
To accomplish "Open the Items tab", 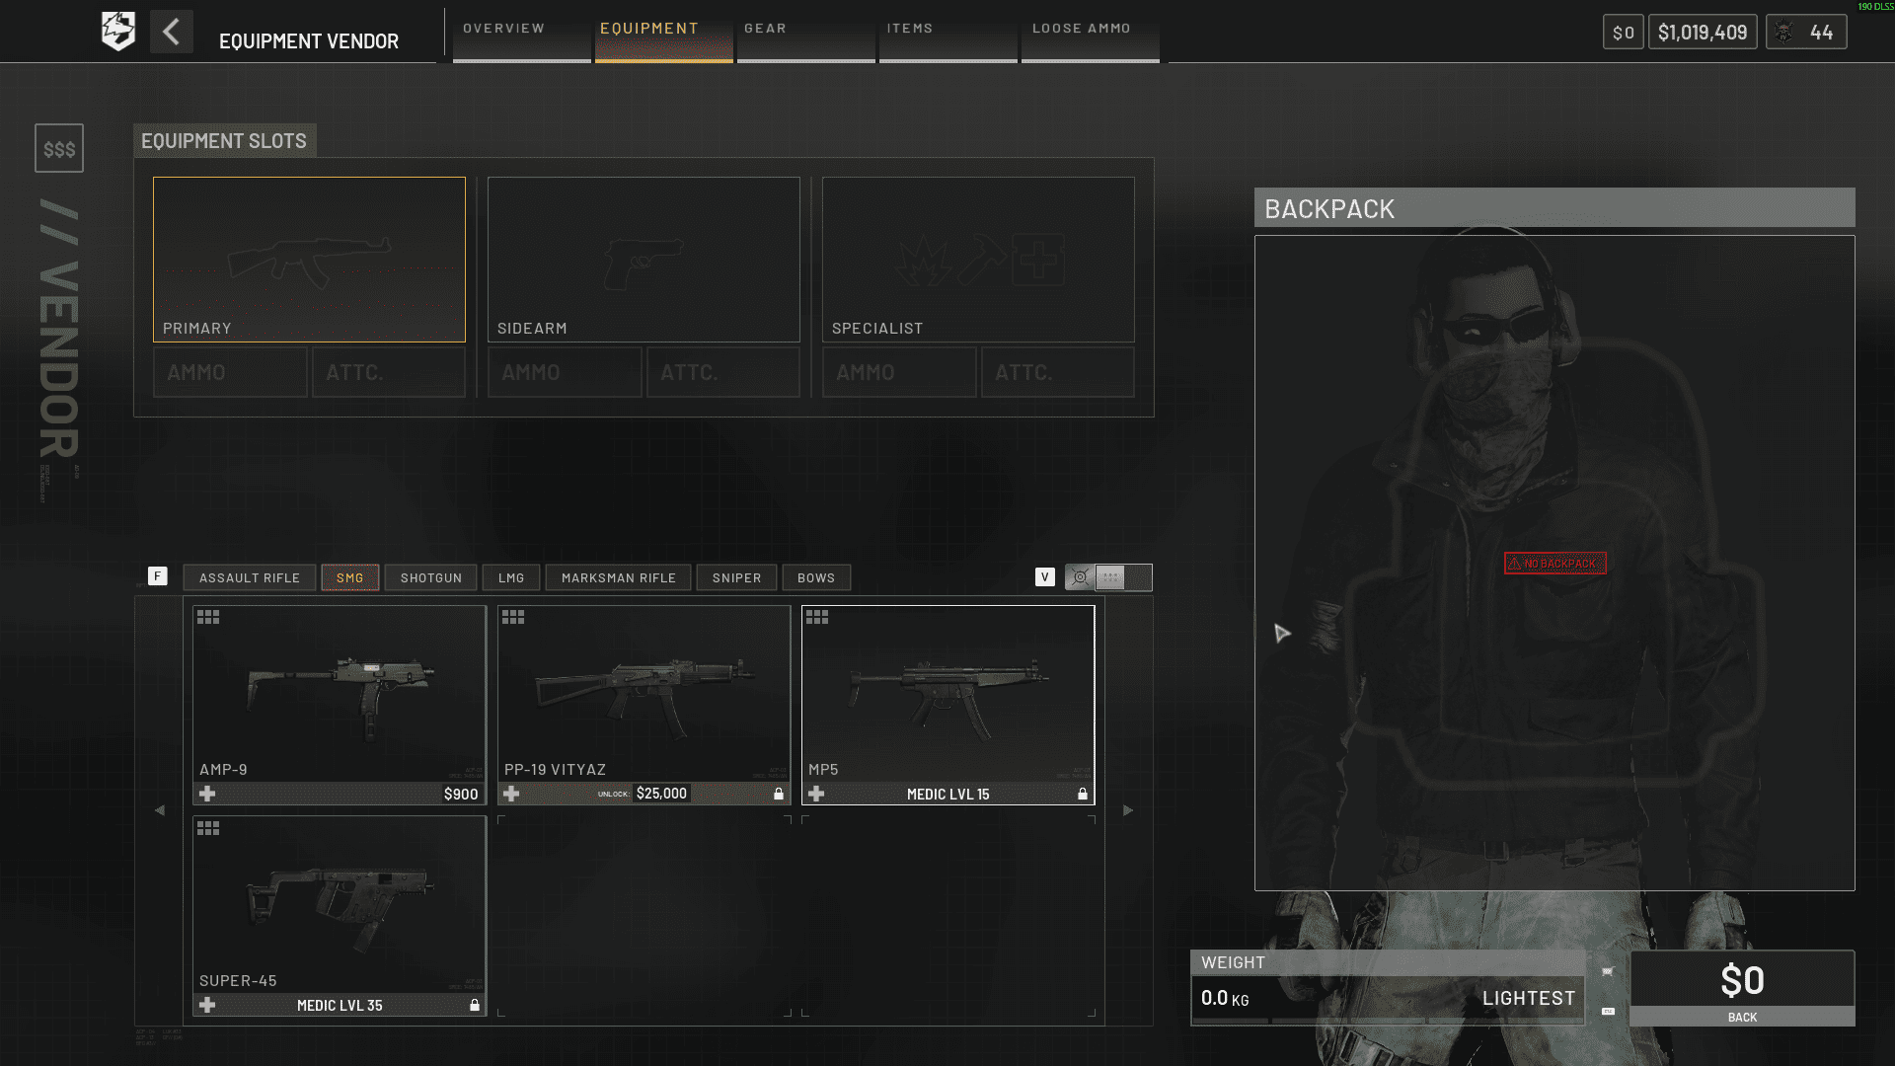I will click(x=948, y=34).
